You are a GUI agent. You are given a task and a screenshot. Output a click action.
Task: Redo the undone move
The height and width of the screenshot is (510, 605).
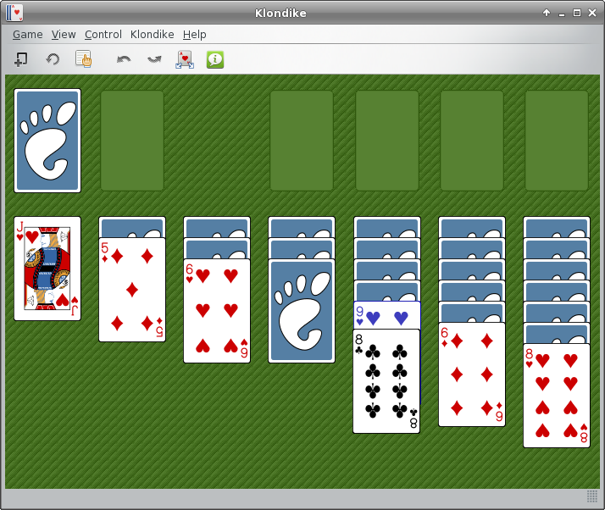point(154,59)
